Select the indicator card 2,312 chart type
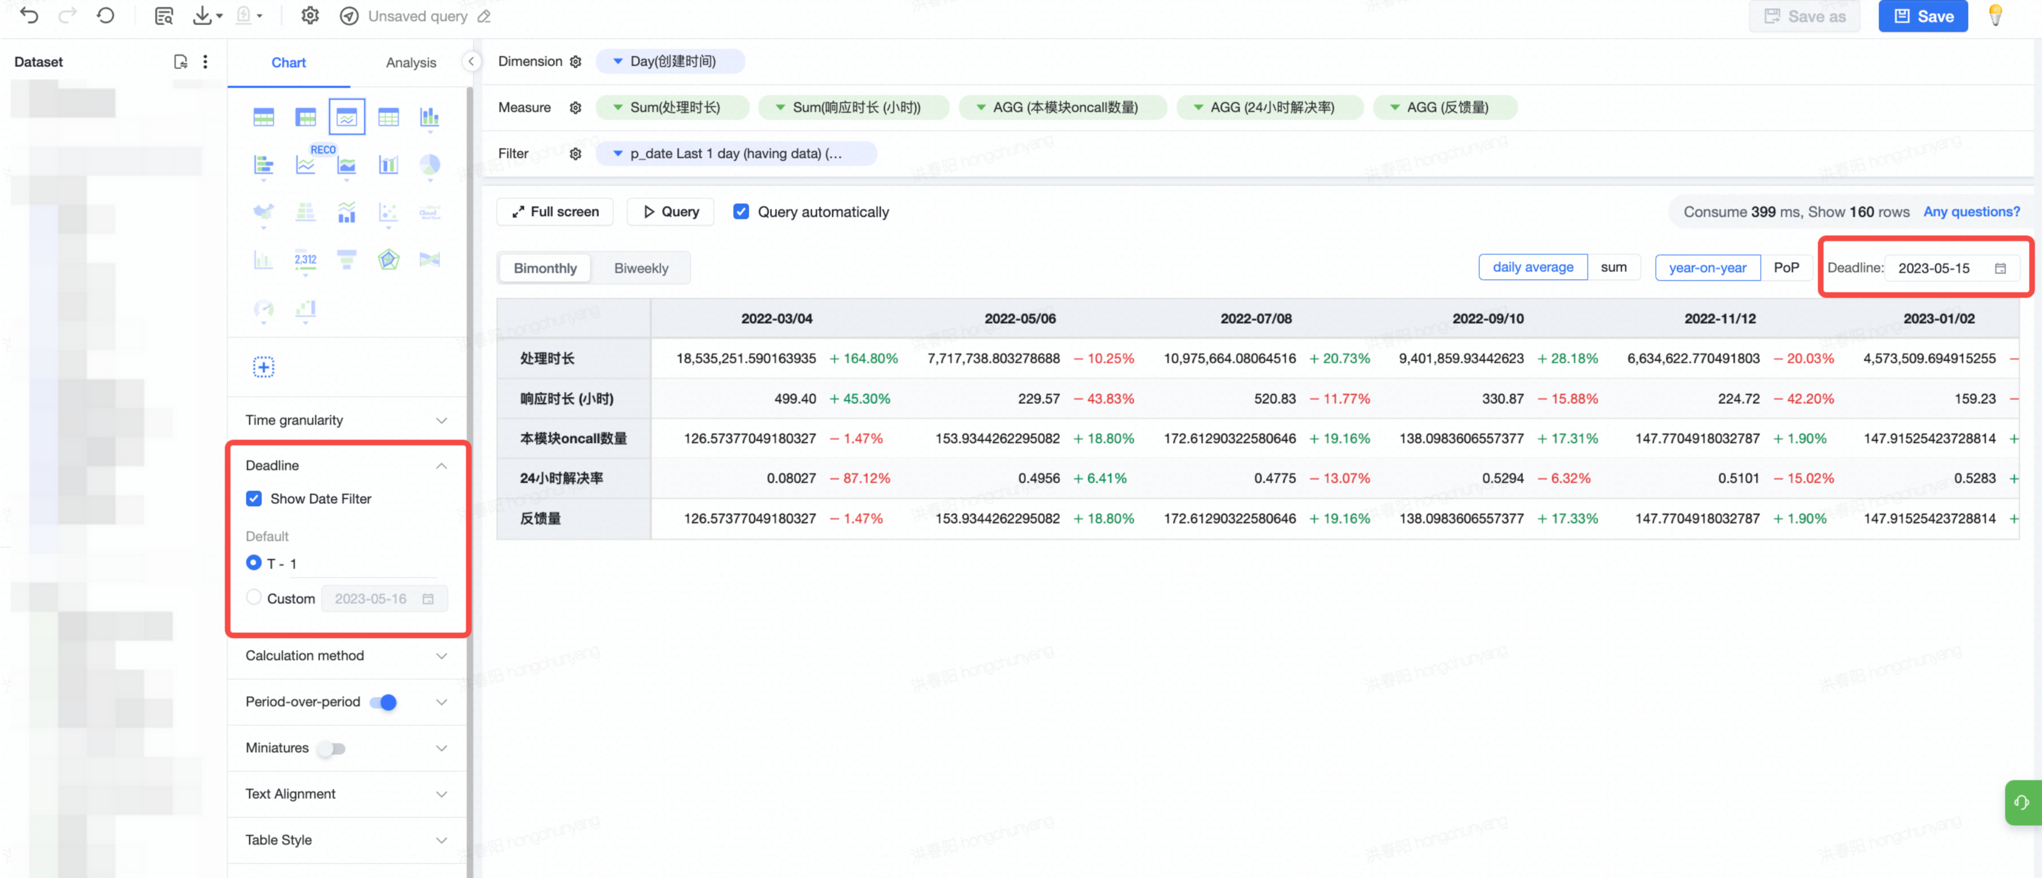Viewport: 2042px width, 878px height. (x=305, y=260)
